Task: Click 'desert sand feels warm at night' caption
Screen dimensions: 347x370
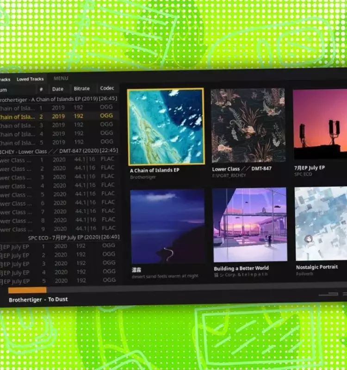Action: [165, 276]
